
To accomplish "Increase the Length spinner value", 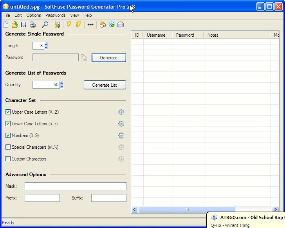I will coord(46,44).
